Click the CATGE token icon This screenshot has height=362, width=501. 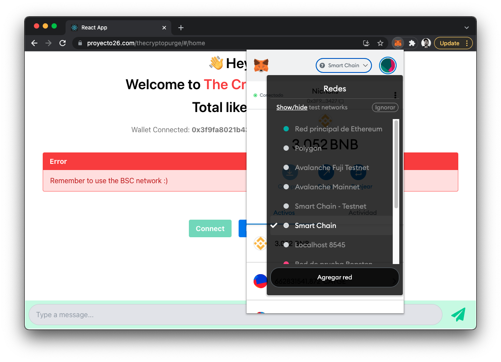(260, 281)
